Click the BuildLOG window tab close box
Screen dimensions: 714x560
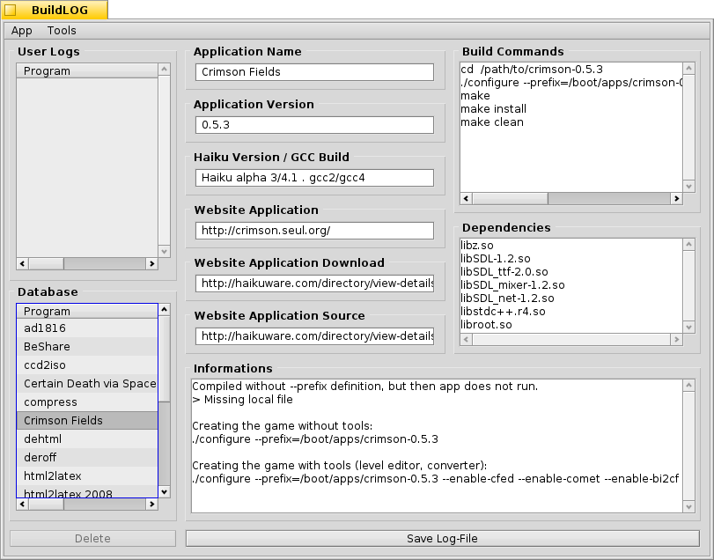click(x=11, y=10)
